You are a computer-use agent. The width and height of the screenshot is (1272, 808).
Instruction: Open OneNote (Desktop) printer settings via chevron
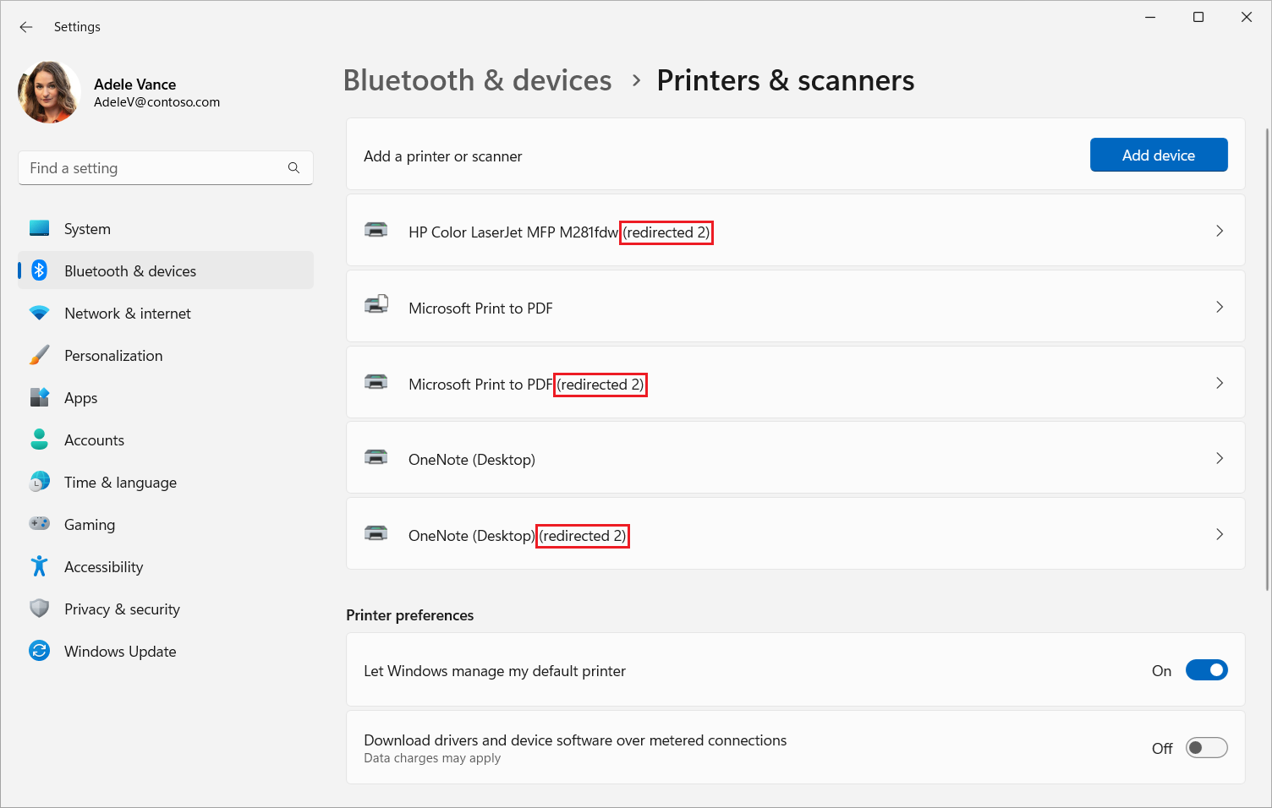point(1220,457)
